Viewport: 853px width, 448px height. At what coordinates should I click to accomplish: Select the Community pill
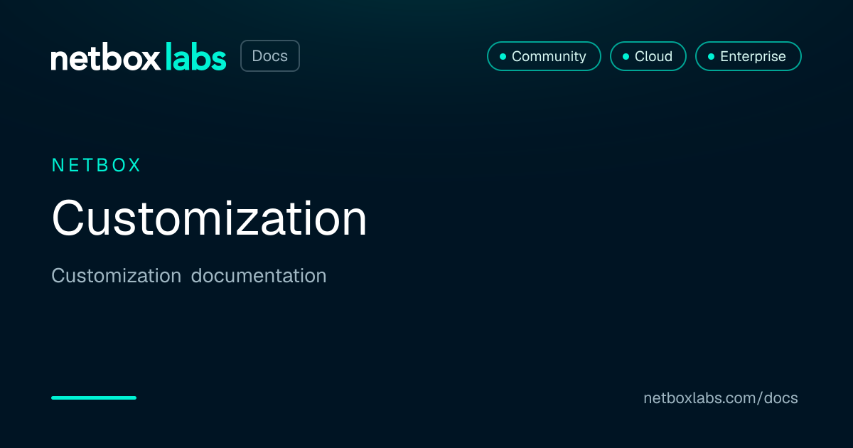click(x=544, y=56)
